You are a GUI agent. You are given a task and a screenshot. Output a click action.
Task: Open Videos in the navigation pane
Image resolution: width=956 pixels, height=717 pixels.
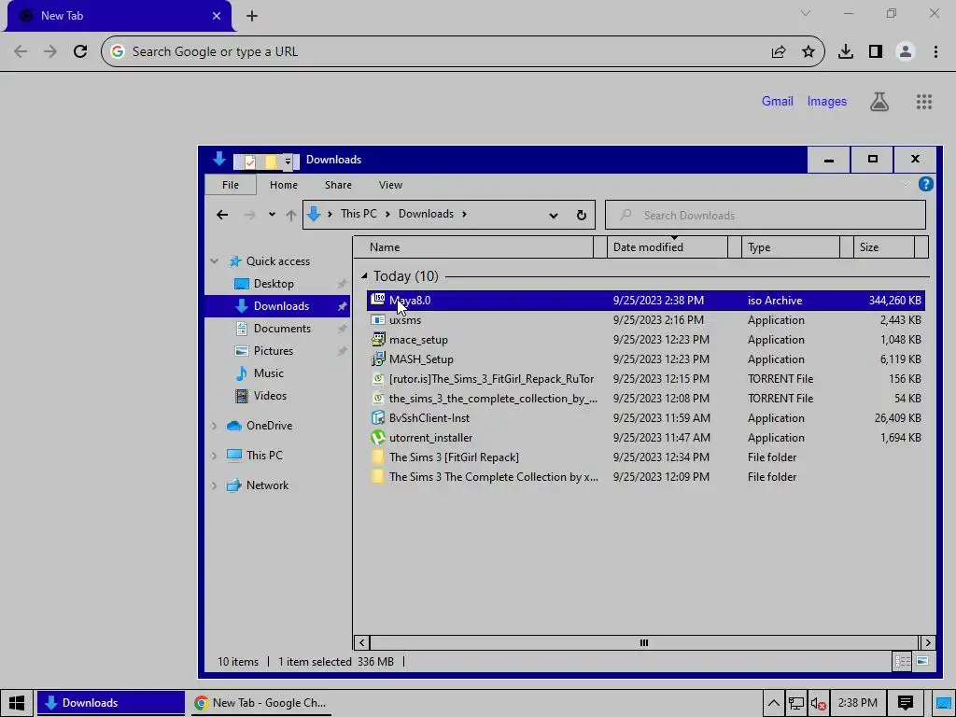(x=270, y=396)
